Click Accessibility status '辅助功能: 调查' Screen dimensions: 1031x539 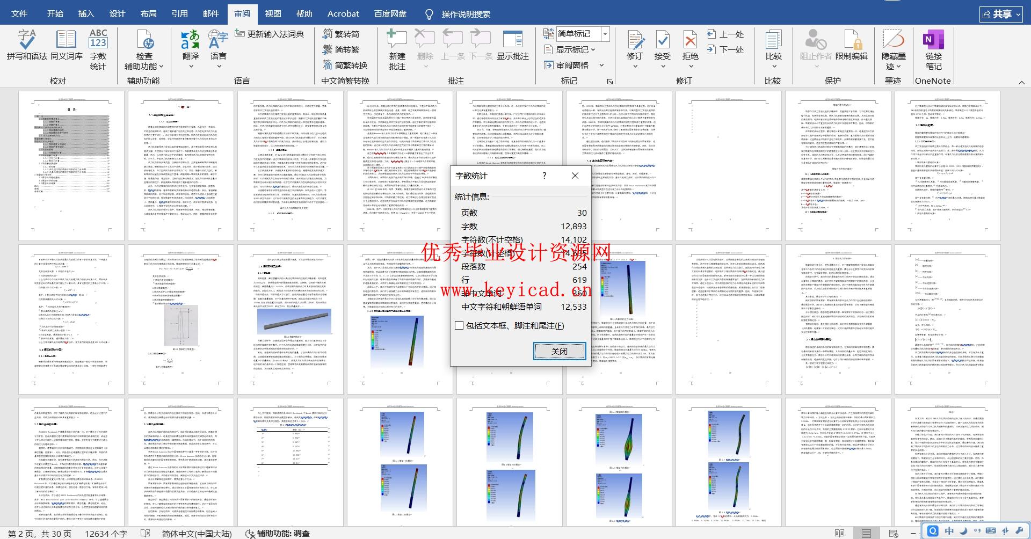point(278,534)
